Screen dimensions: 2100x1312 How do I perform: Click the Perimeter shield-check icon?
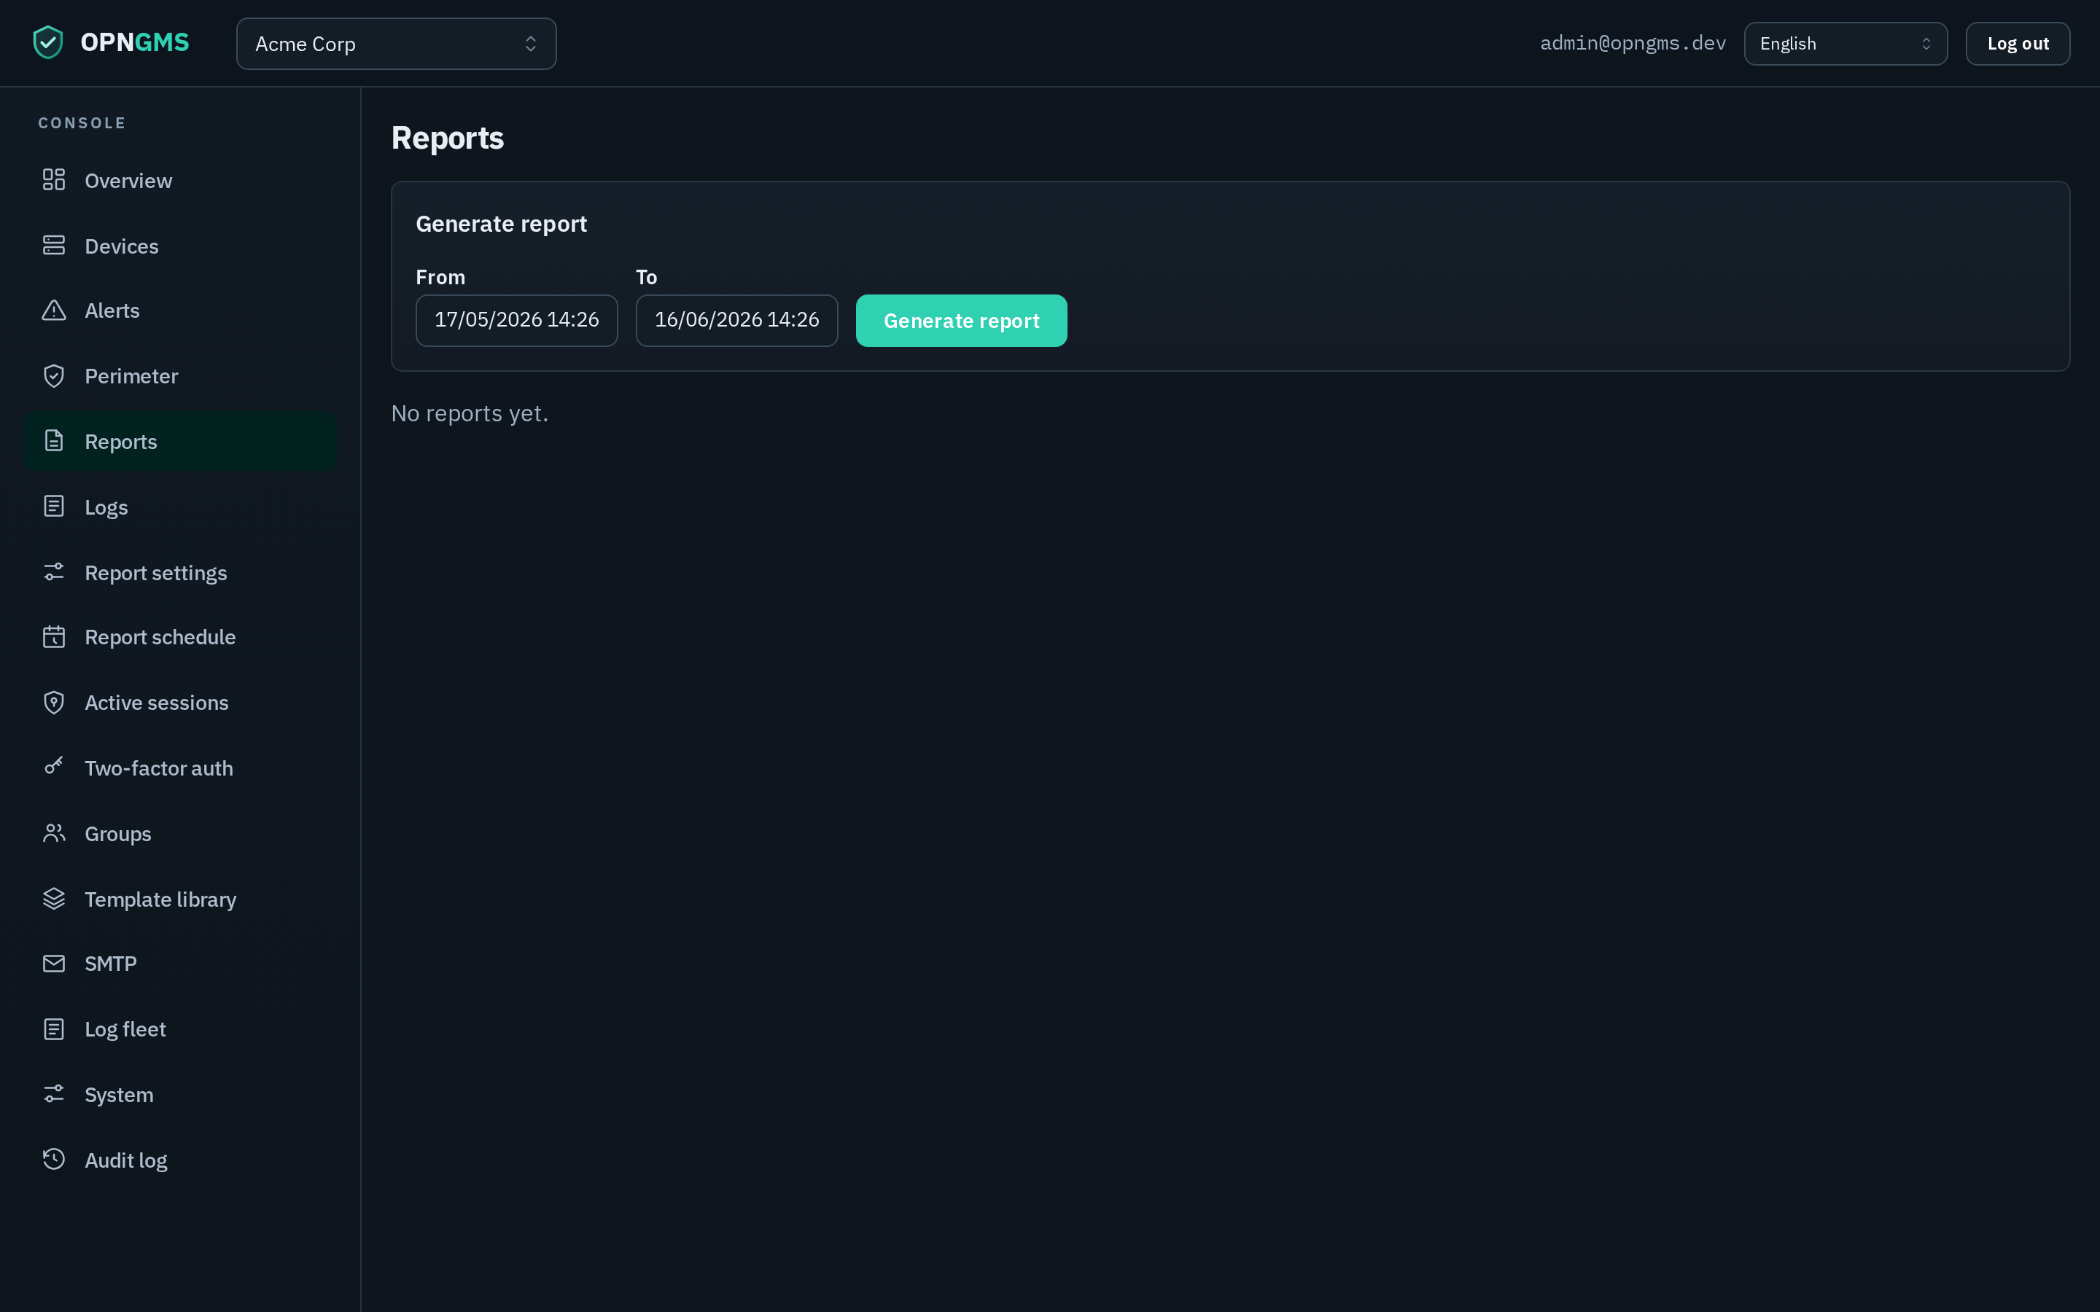(54, 375)
